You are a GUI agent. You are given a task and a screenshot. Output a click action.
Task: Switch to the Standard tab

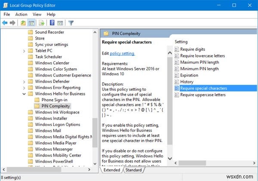133,170
